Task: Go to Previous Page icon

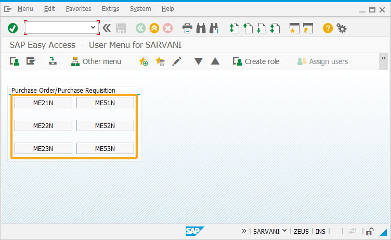Action: (248, 28)
